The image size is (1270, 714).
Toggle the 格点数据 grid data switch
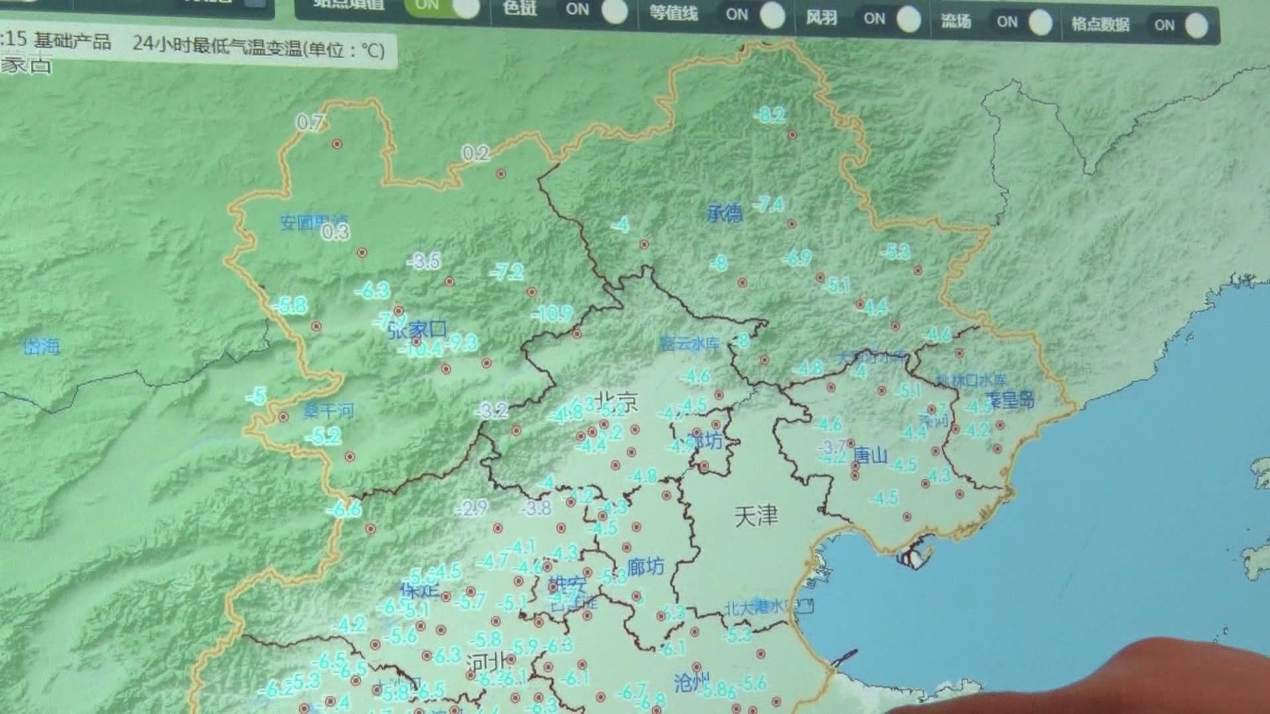(1181, 25)
